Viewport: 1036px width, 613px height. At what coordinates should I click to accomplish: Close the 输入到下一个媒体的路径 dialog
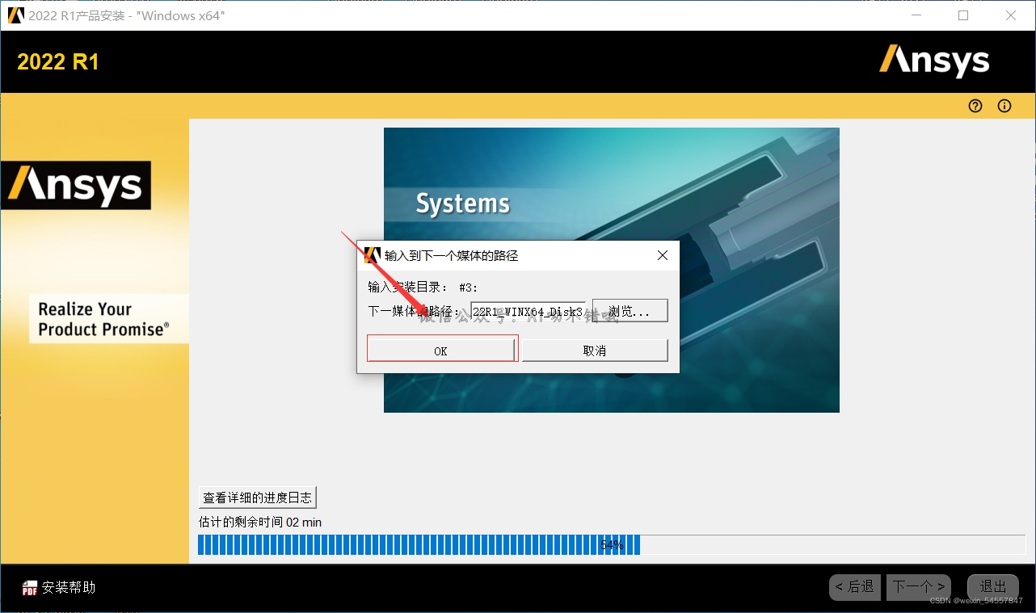[x=663, y=255]
